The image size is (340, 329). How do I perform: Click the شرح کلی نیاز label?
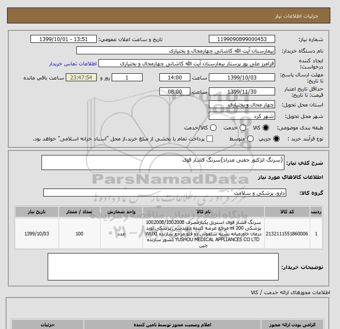point(305,163)
